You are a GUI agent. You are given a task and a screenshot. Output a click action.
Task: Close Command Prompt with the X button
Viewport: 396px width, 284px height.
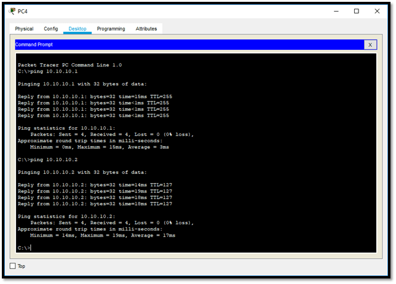370,45
